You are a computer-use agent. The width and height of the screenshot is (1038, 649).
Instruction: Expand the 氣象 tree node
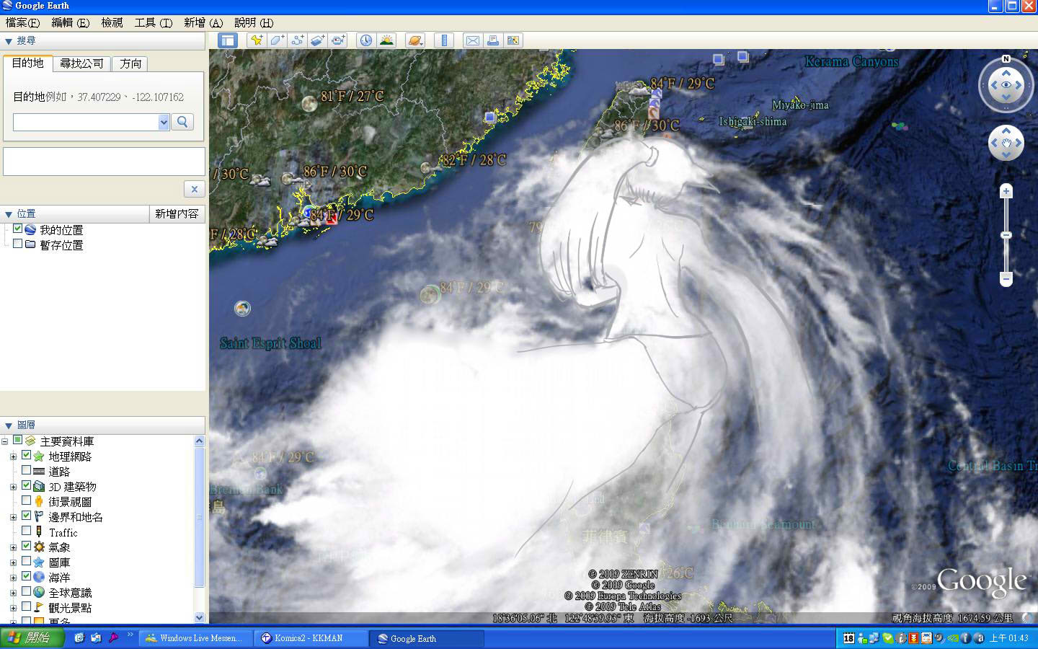tap(13, 547)
